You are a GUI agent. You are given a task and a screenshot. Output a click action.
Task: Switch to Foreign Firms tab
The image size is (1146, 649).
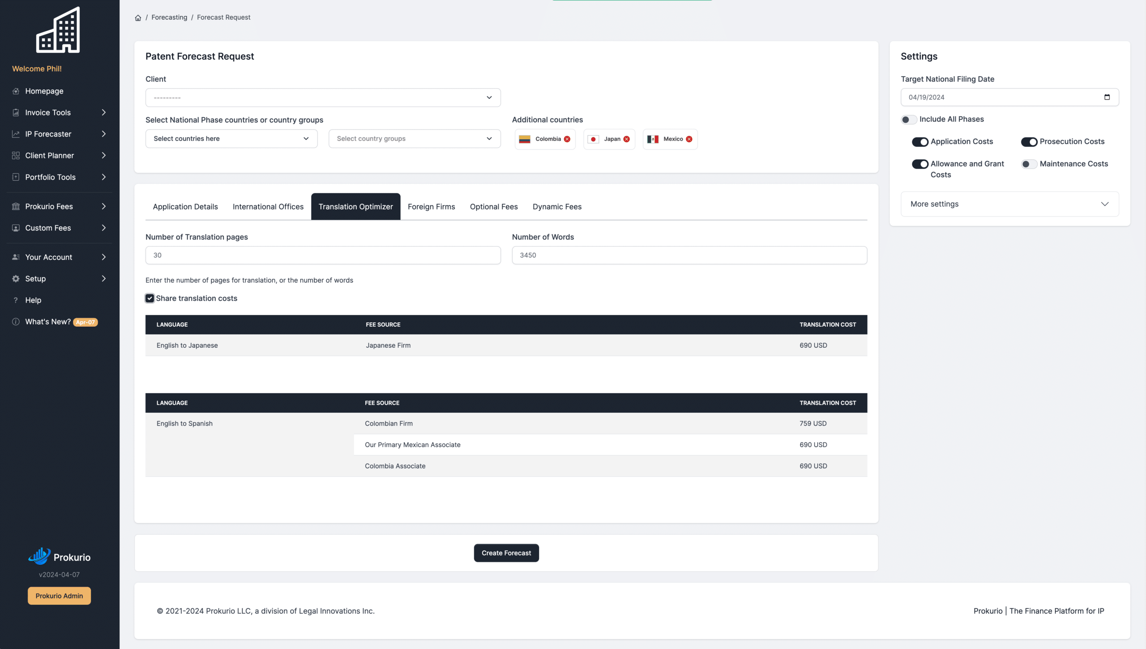point(431,207)
